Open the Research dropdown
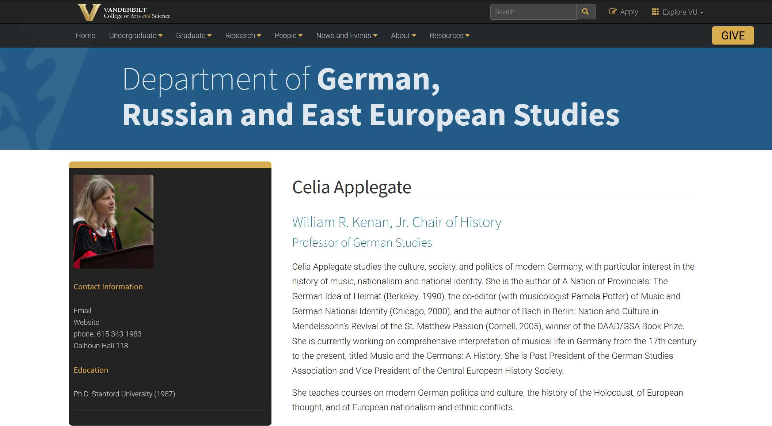772x426 pixels. (x=243, y=35)
